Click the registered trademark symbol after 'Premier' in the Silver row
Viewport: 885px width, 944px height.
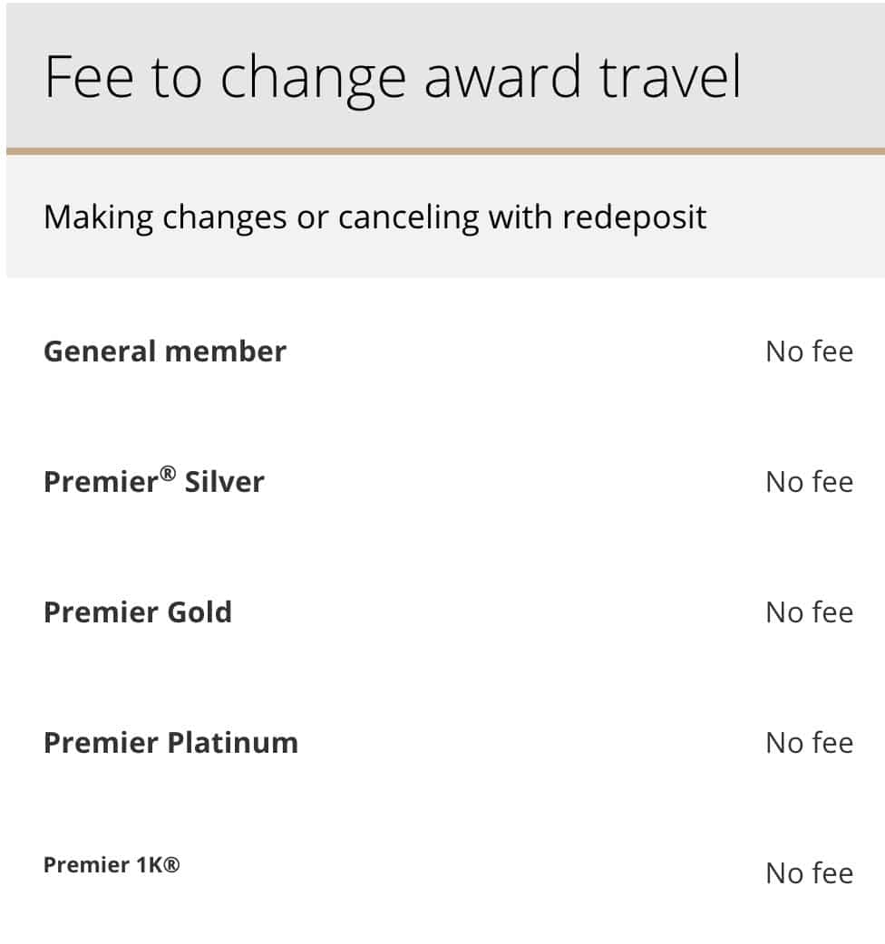tap(168, 473)
